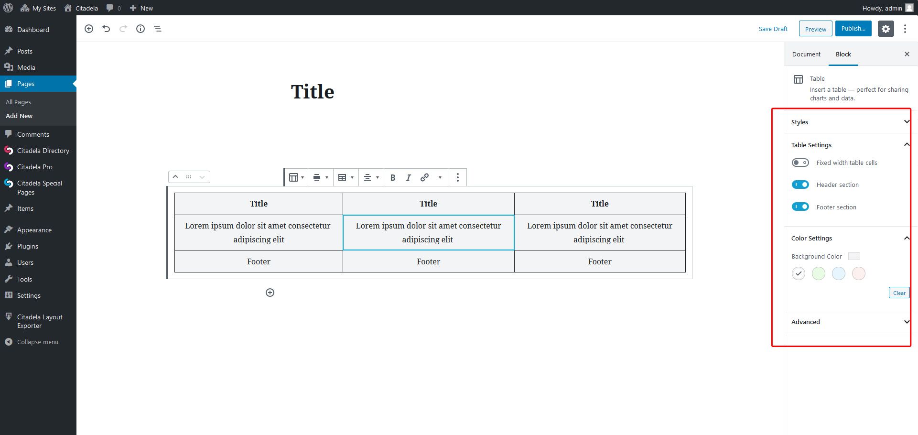Toggle bold formatting in the table toolbar
Screen dimensions: 918x435
tap(392, 177)
